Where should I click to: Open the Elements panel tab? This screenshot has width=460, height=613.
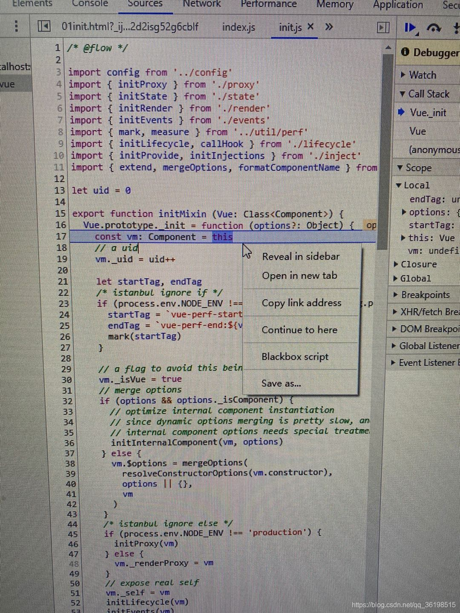[32, 4]
